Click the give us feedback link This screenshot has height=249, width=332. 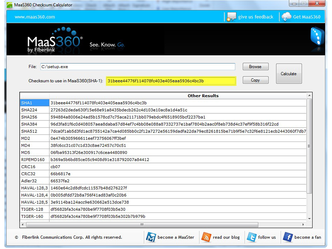coord(256,17)
